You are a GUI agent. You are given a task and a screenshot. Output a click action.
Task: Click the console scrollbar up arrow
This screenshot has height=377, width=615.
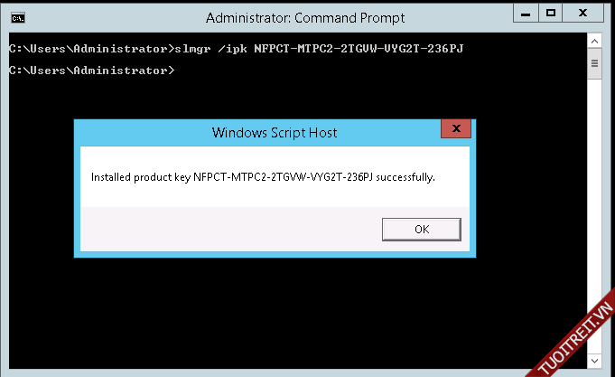click(x=594, y=42)
